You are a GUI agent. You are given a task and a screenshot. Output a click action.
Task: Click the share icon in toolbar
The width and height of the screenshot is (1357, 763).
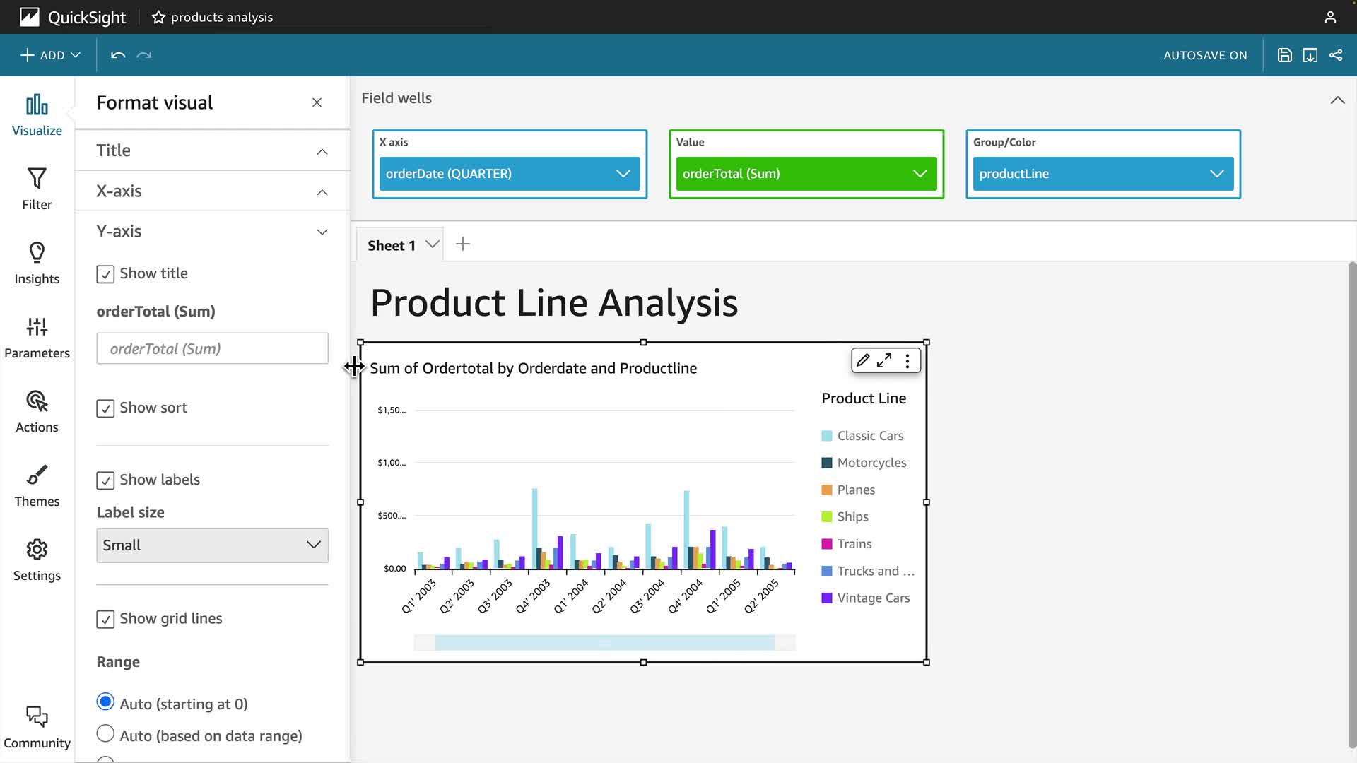(1336, 55)
